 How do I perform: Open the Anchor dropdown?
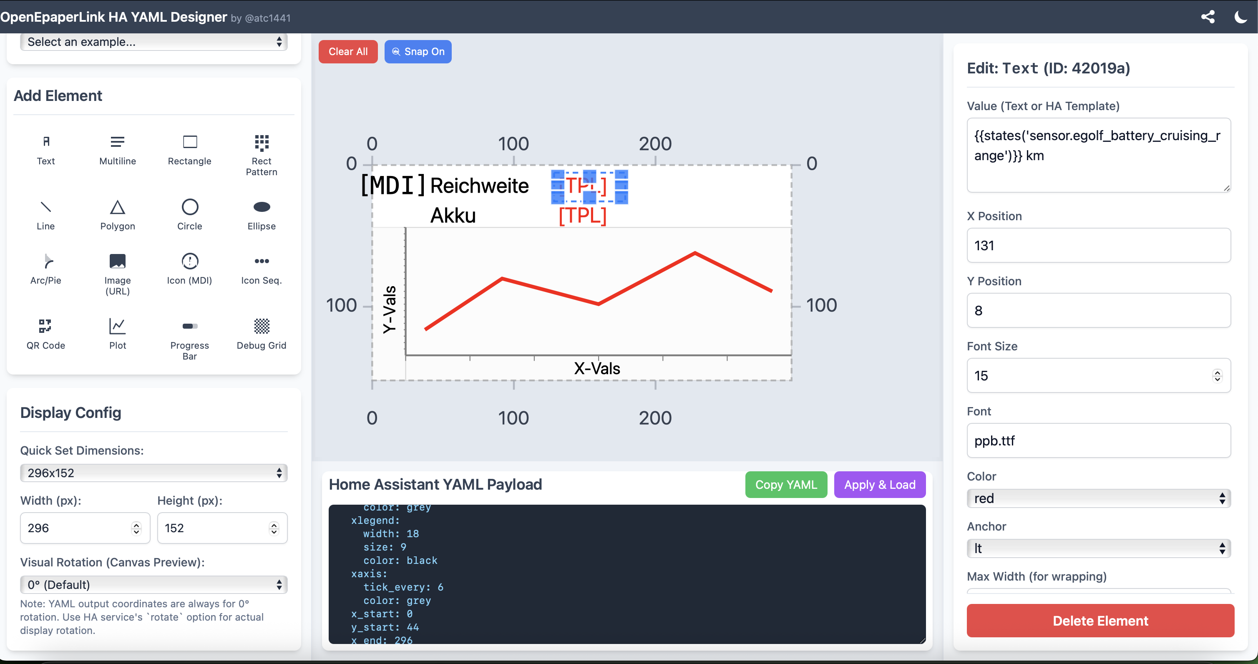coord(1098,548)
